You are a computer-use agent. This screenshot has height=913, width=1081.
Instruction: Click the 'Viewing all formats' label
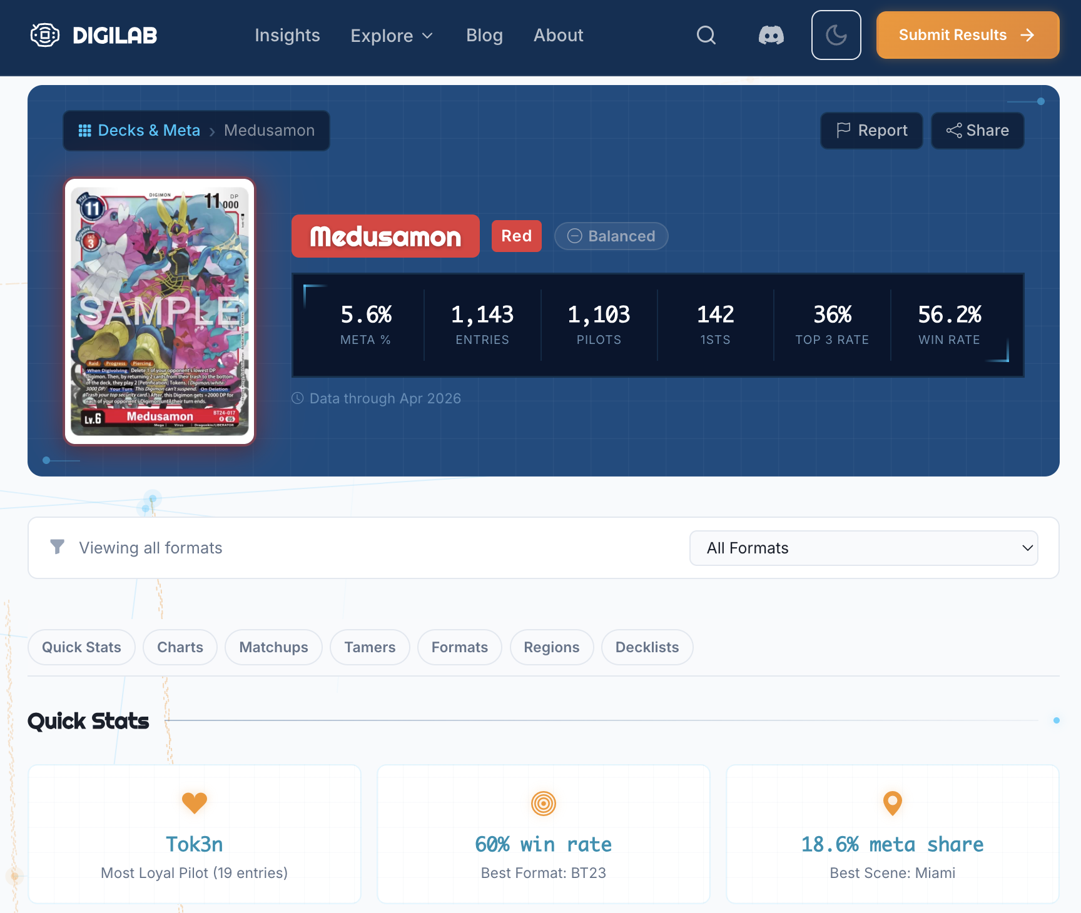[x=151, y=548]
